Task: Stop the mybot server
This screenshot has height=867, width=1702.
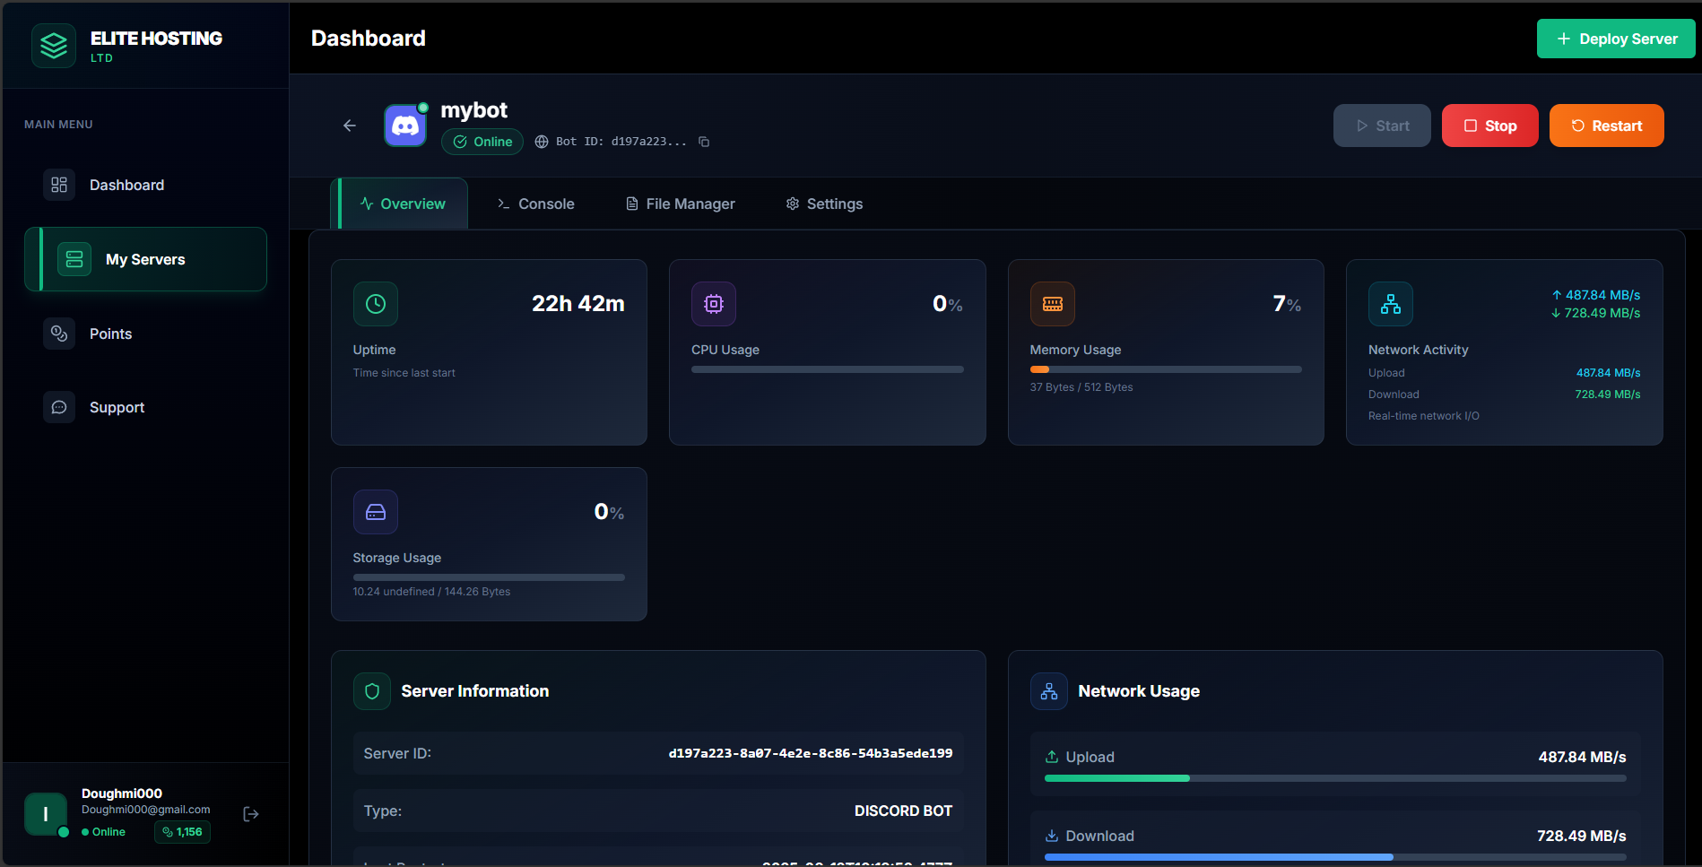Action: coord(1490,126)
